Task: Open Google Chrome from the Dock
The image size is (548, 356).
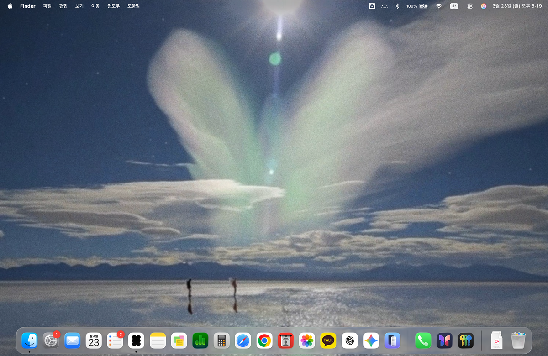Action: pos(264,340)
